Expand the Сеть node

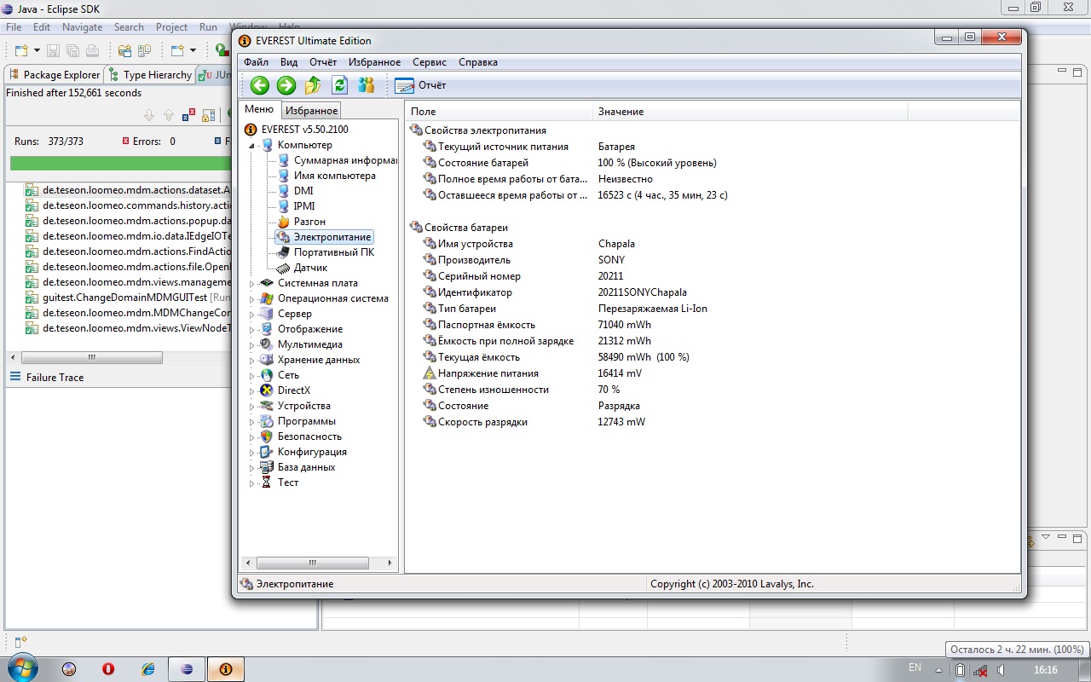pyautogui.click(x=252, y=375)
